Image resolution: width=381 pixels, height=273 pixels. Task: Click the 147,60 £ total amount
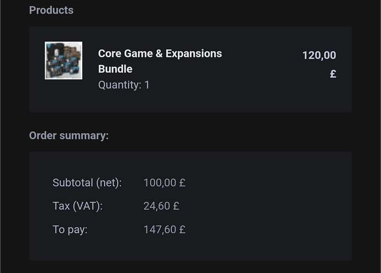click(x=164, y=229)
